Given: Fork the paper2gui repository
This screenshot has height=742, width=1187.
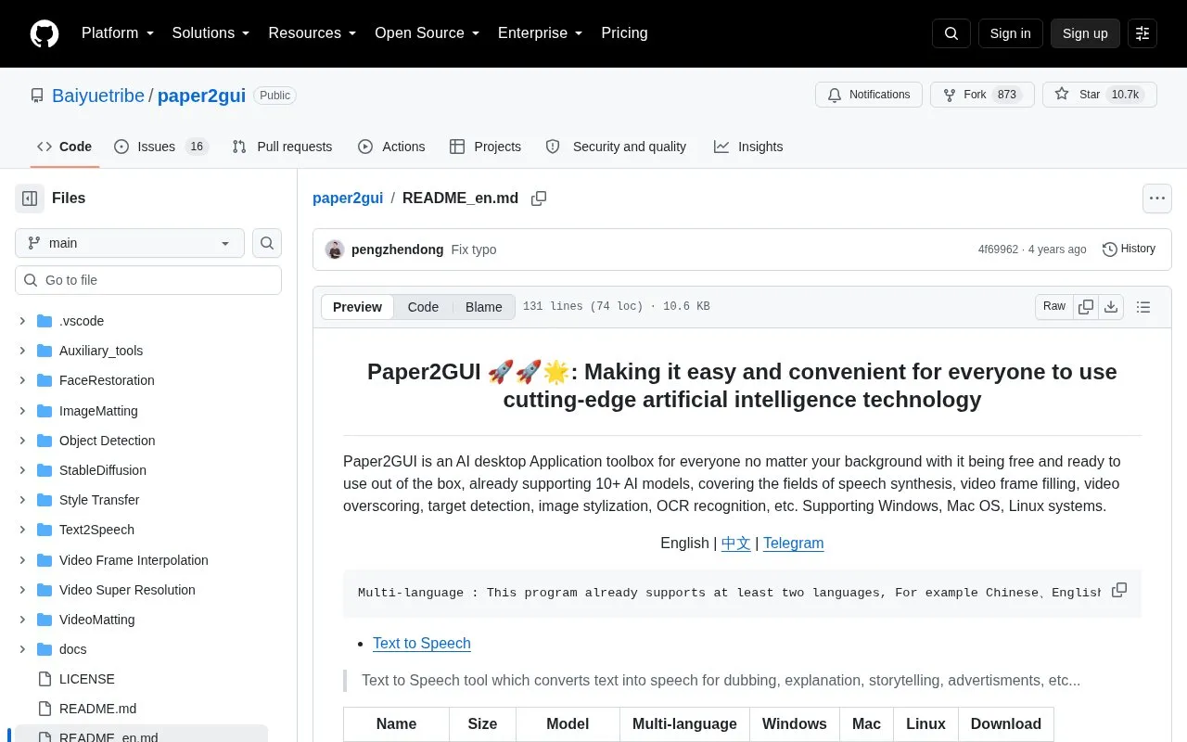Looking at the screenshot, I should (x=982, y=95).
